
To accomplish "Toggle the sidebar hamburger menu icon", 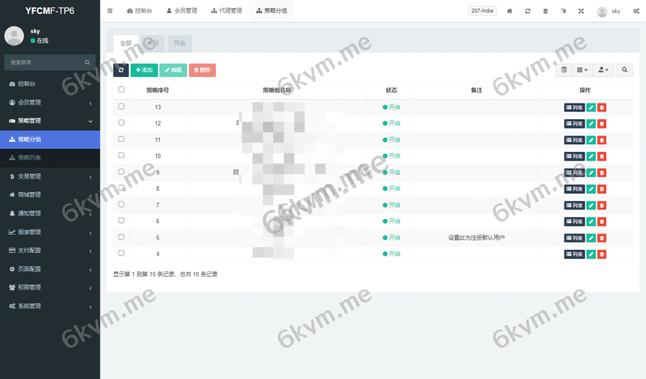I will pos(110,11).
